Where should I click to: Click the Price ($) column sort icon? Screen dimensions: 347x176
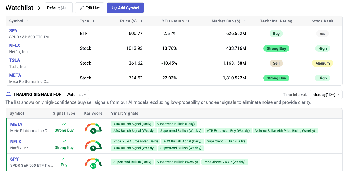pyautogui.click(x=141, y=21)
